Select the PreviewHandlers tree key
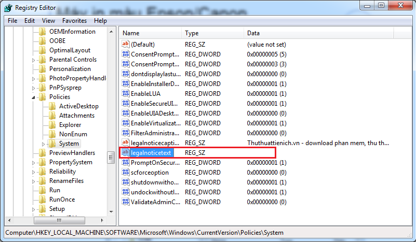The image size is (416, 242). pos(72,153)
